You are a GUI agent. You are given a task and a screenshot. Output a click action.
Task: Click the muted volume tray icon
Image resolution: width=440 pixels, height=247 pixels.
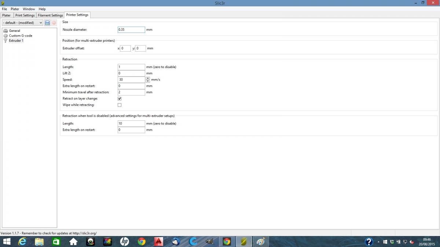412,242
